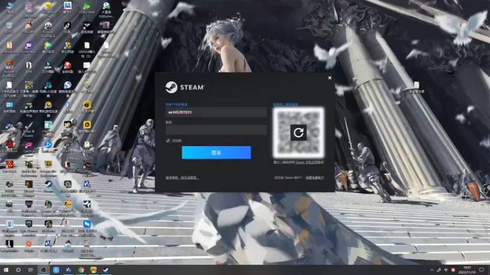Open the Epic Games Launcher desktop shortcut
Screen dimensions: 490x275
pos(29,228)
